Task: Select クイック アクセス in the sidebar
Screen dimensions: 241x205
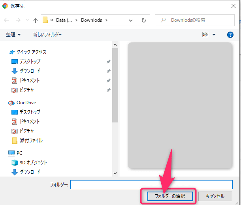Action: [31, 52]
